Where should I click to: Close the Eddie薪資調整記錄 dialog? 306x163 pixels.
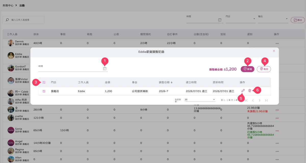(x=274, y=51)
